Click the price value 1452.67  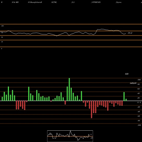click(133, 83)
